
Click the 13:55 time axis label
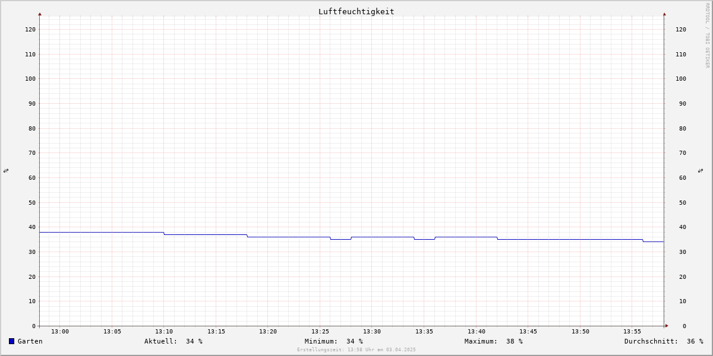(x=632, y=331)
